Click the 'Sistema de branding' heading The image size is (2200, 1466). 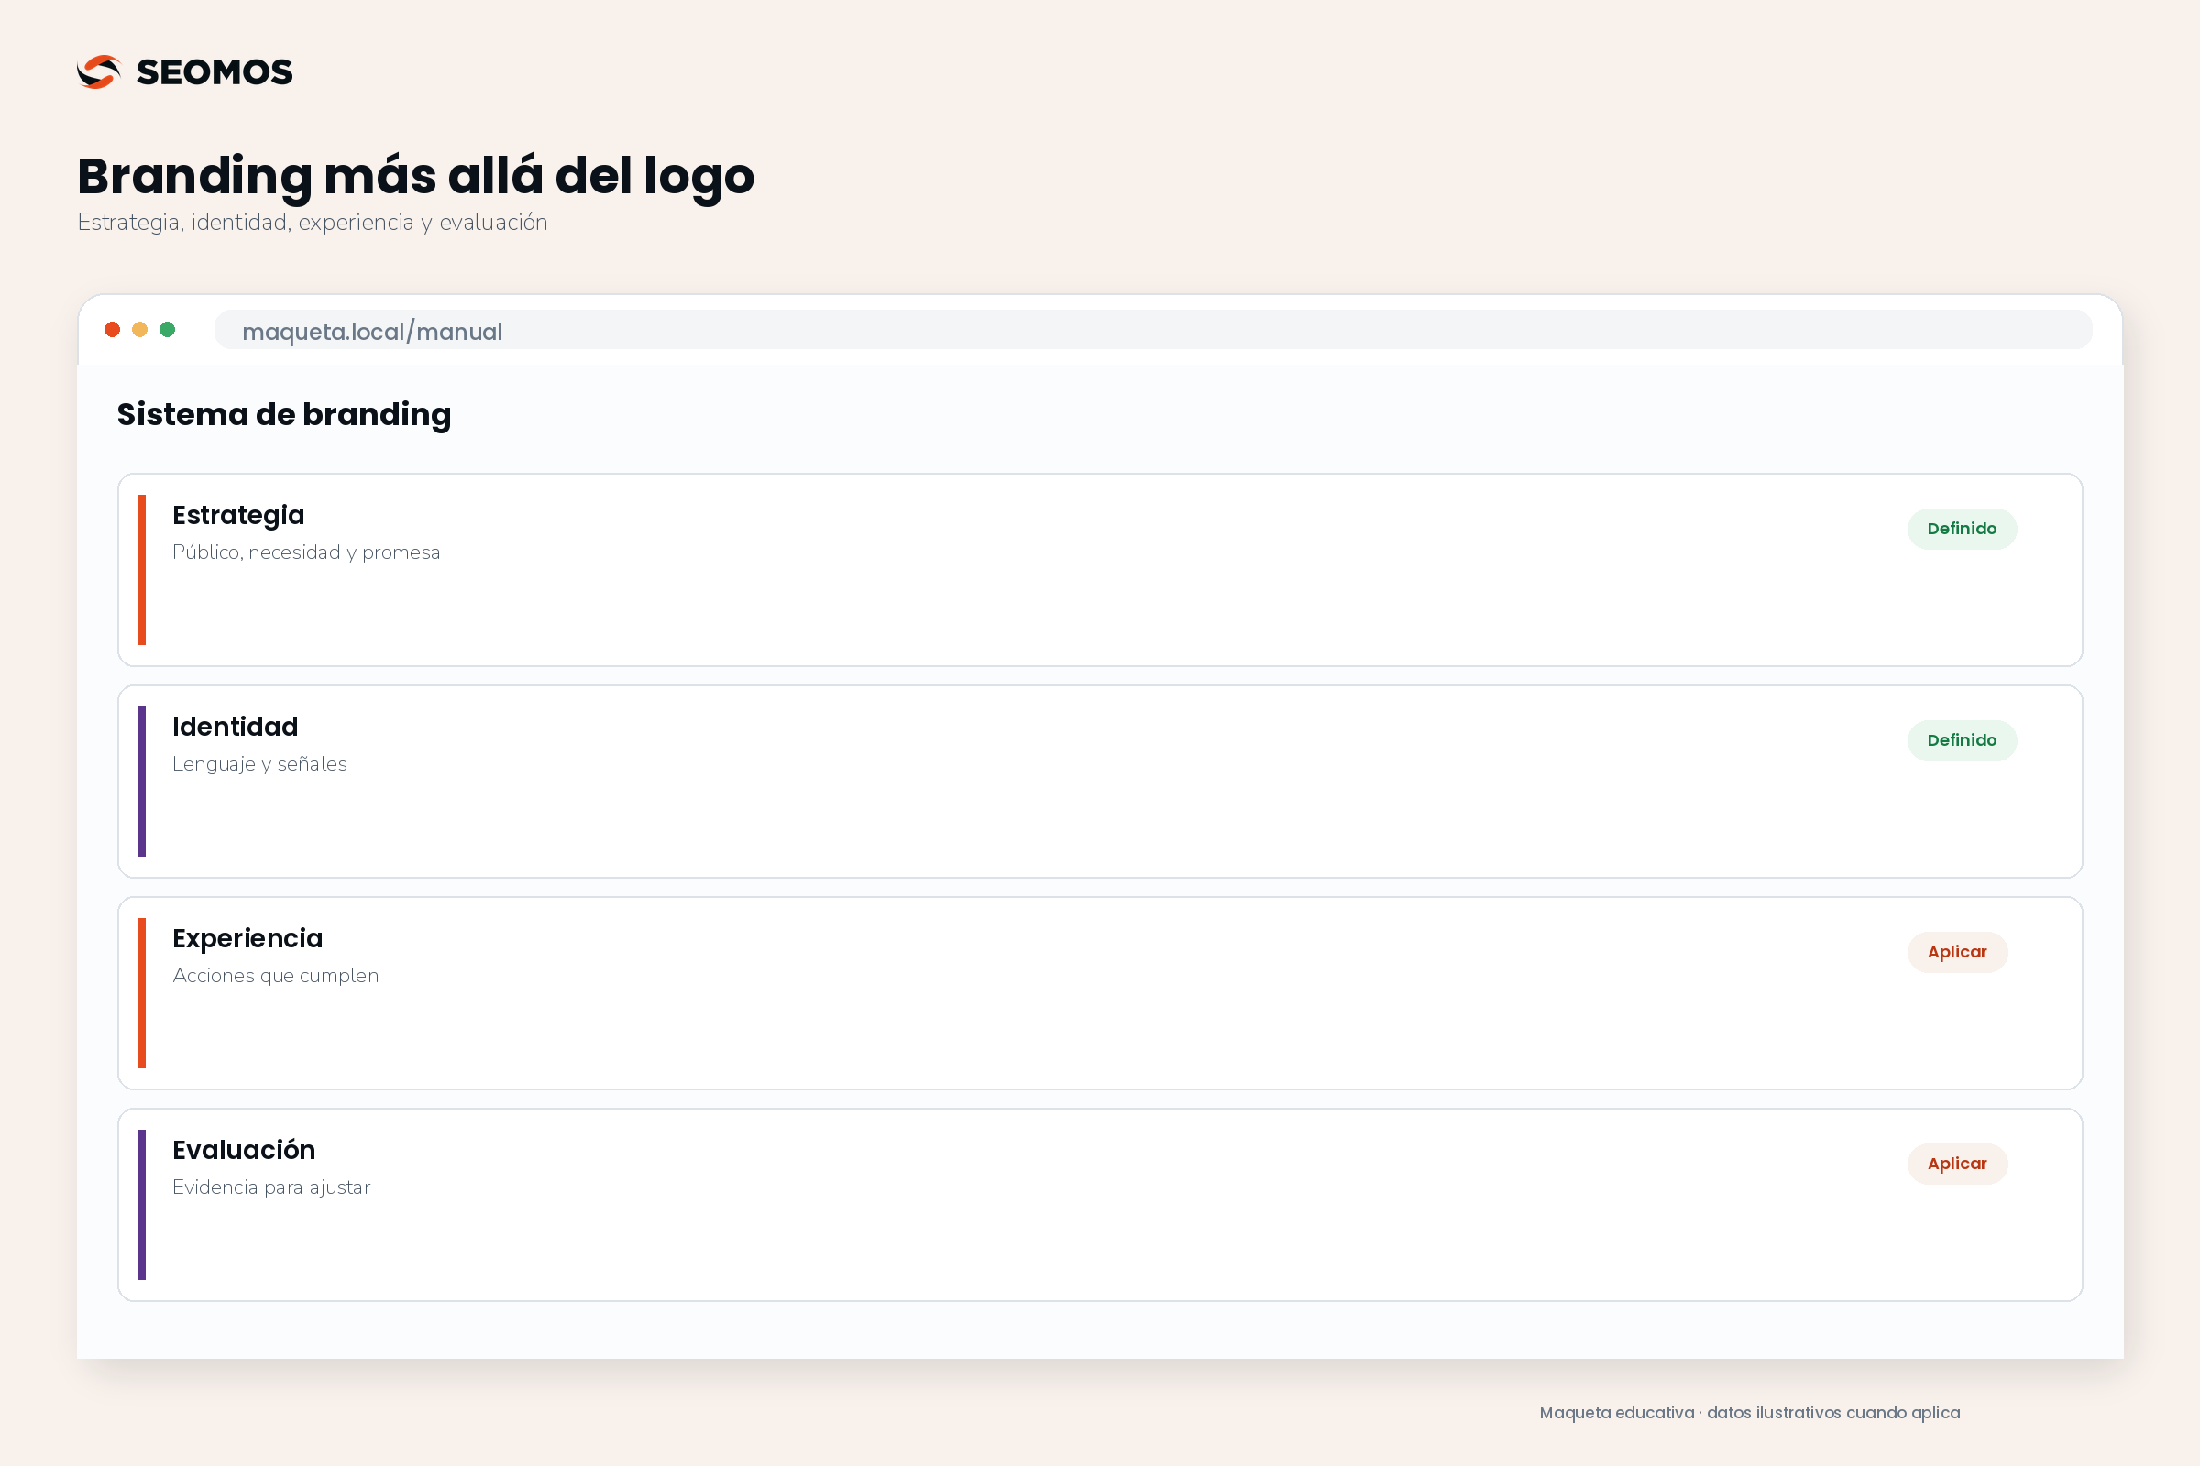coord(283,414)
